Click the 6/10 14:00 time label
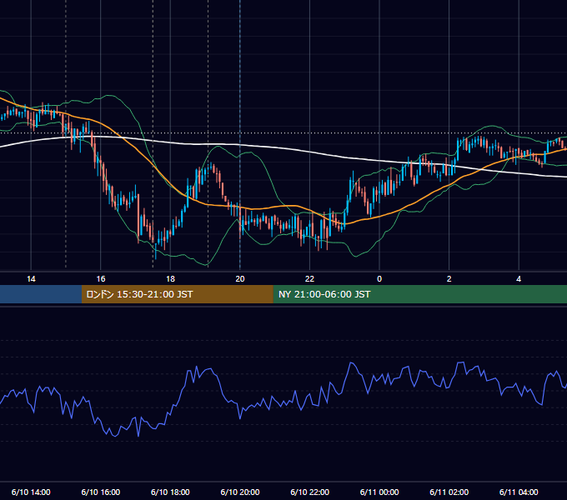The height and width of the screenshot is (500, 567). [x=31, y=492]
